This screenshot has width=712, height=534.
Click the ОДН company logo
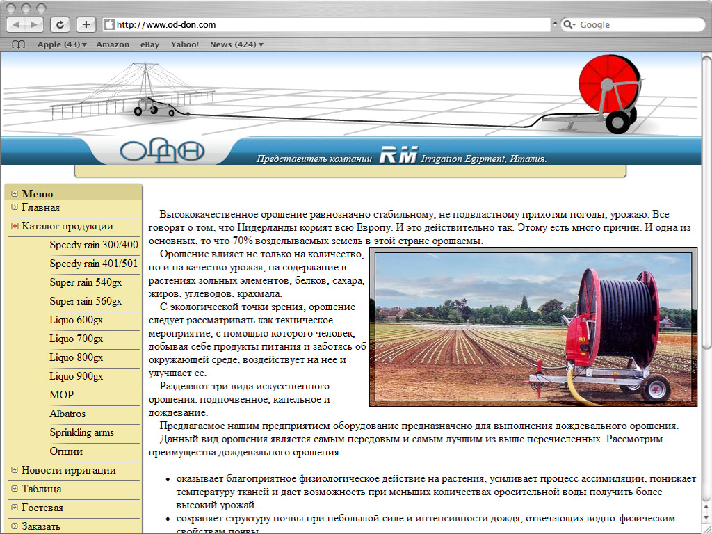(x=162, y=151)
